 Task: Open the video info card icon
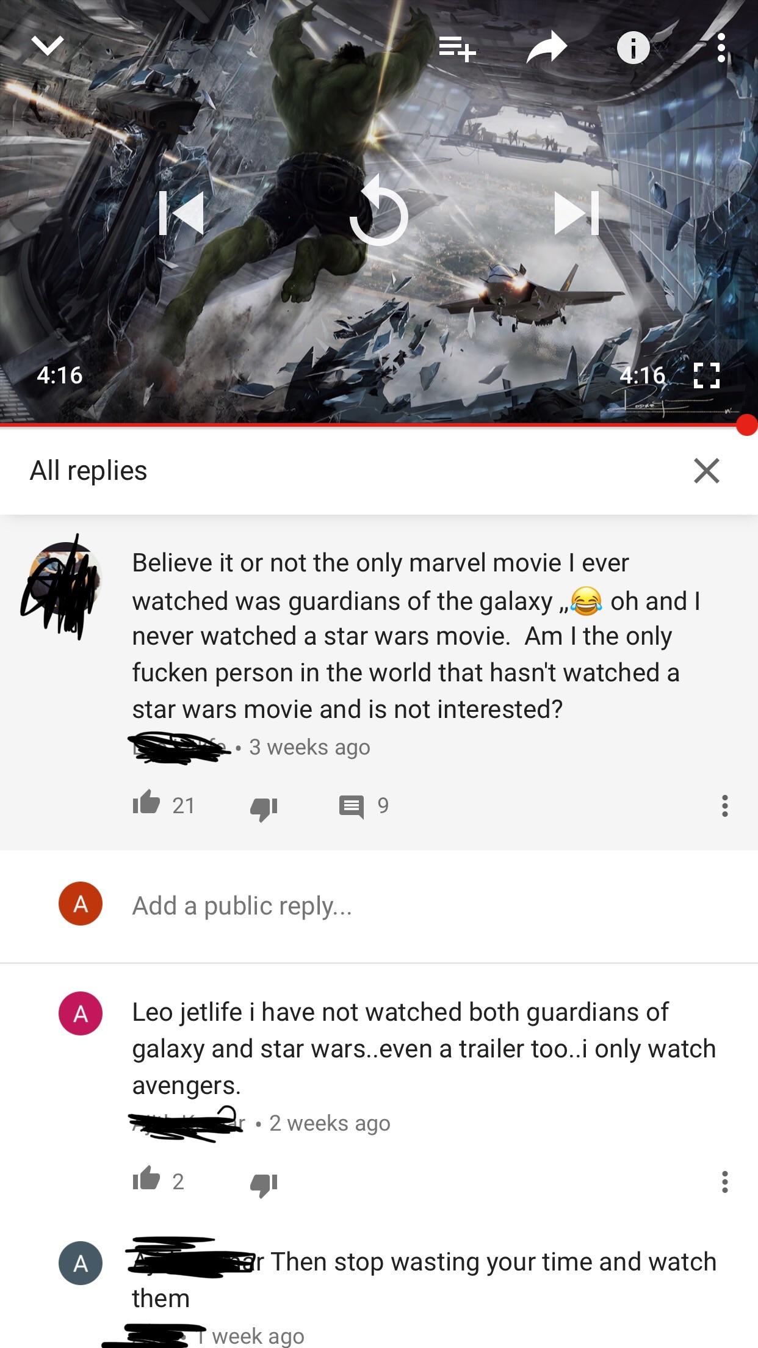[633, 48]
